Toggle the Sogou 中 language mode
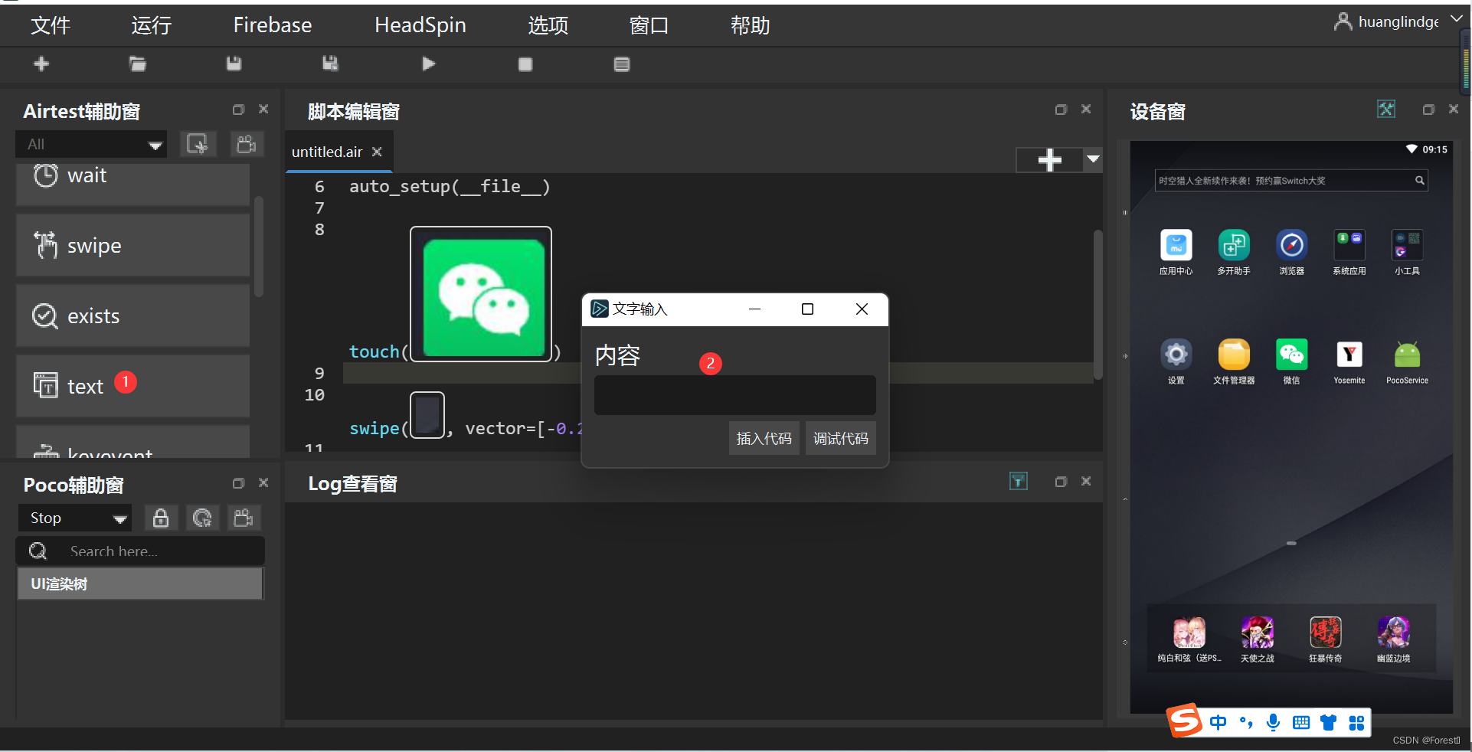 point(1218,722)
